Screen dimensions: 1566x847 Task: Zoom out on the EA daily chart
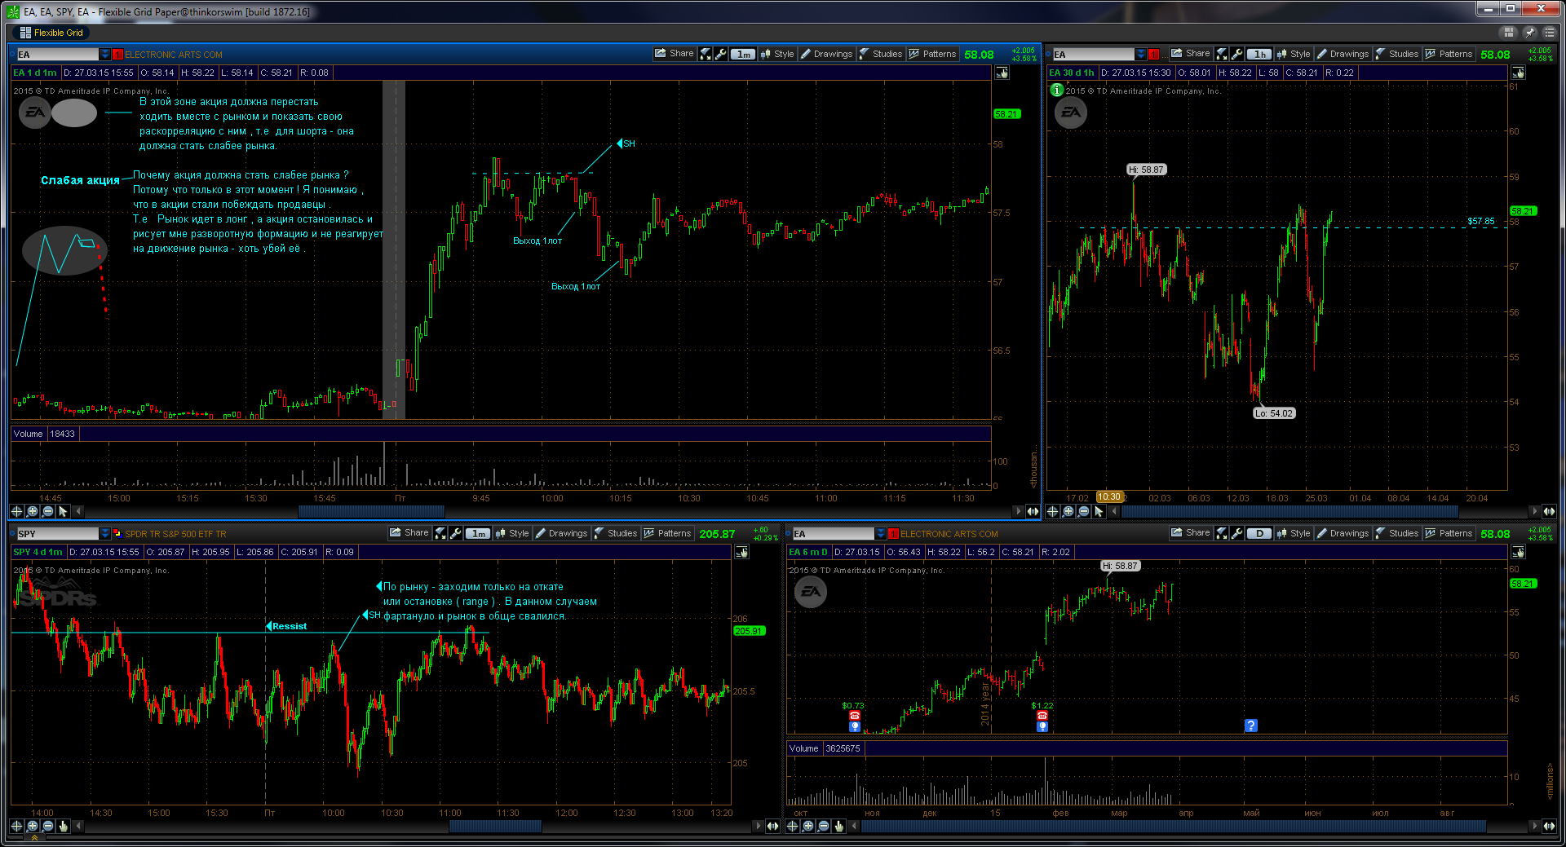823,826
